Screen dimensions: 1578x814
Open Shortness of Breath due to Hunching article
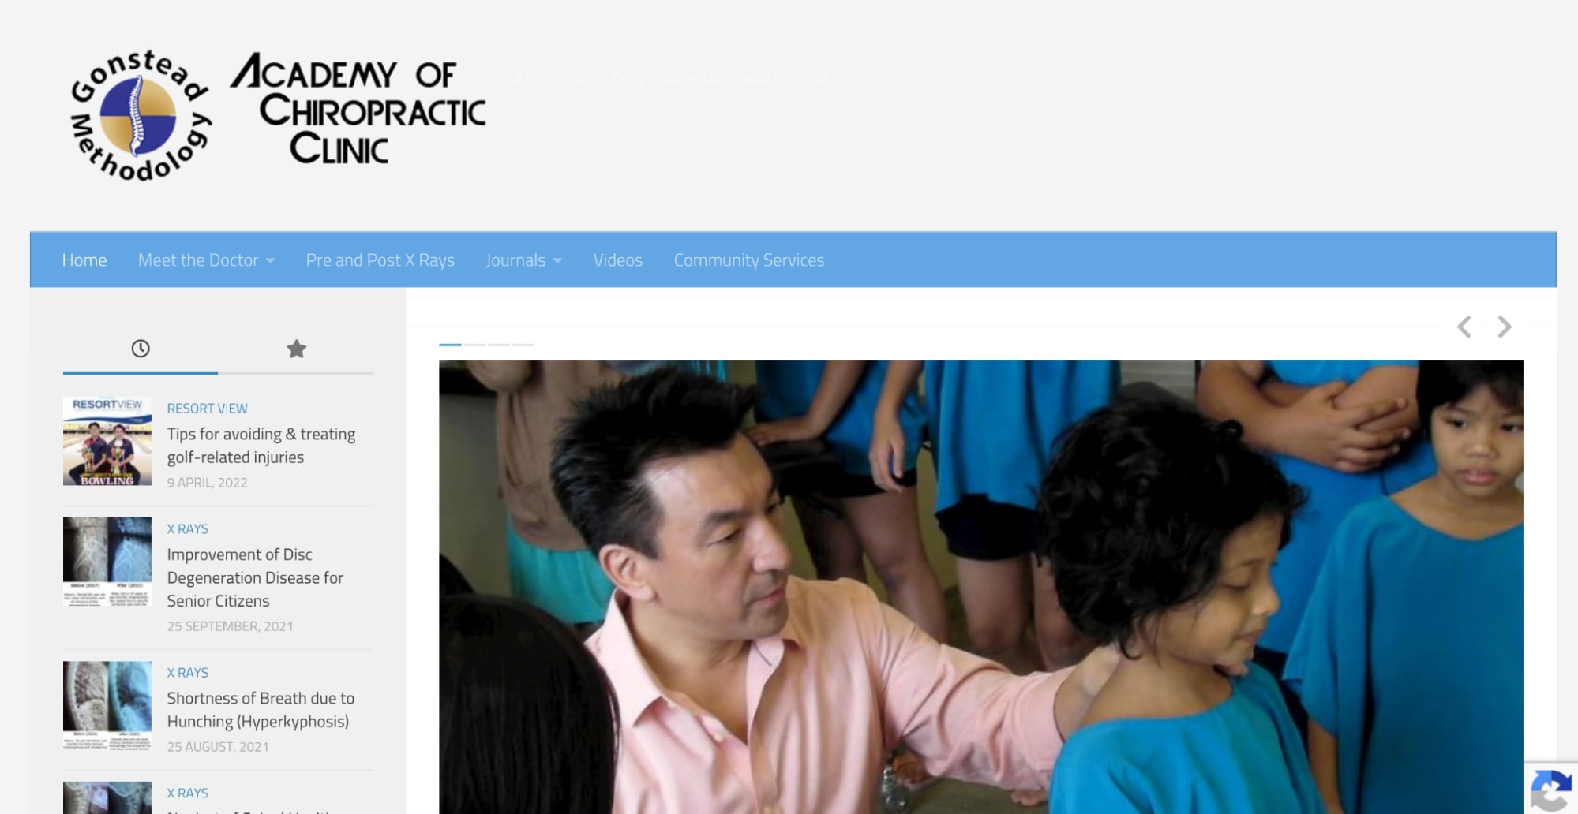(261, 710)
